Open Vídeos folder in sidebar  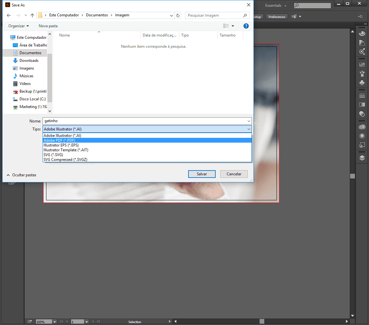pos(22,84)
